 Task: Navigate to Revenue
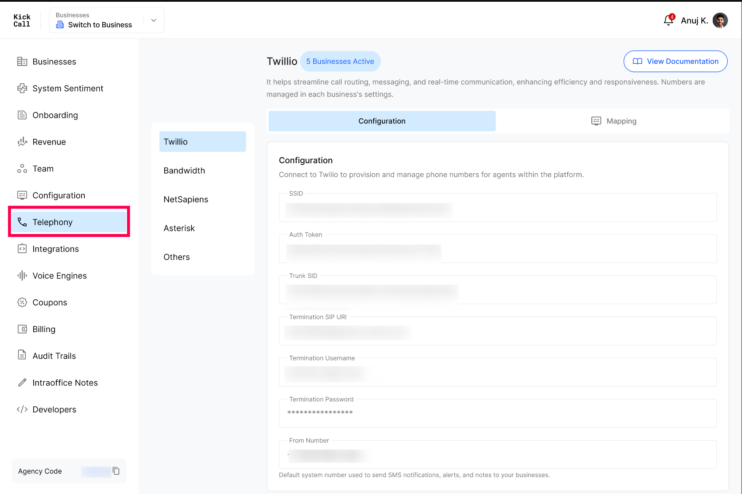click(69, 142)
